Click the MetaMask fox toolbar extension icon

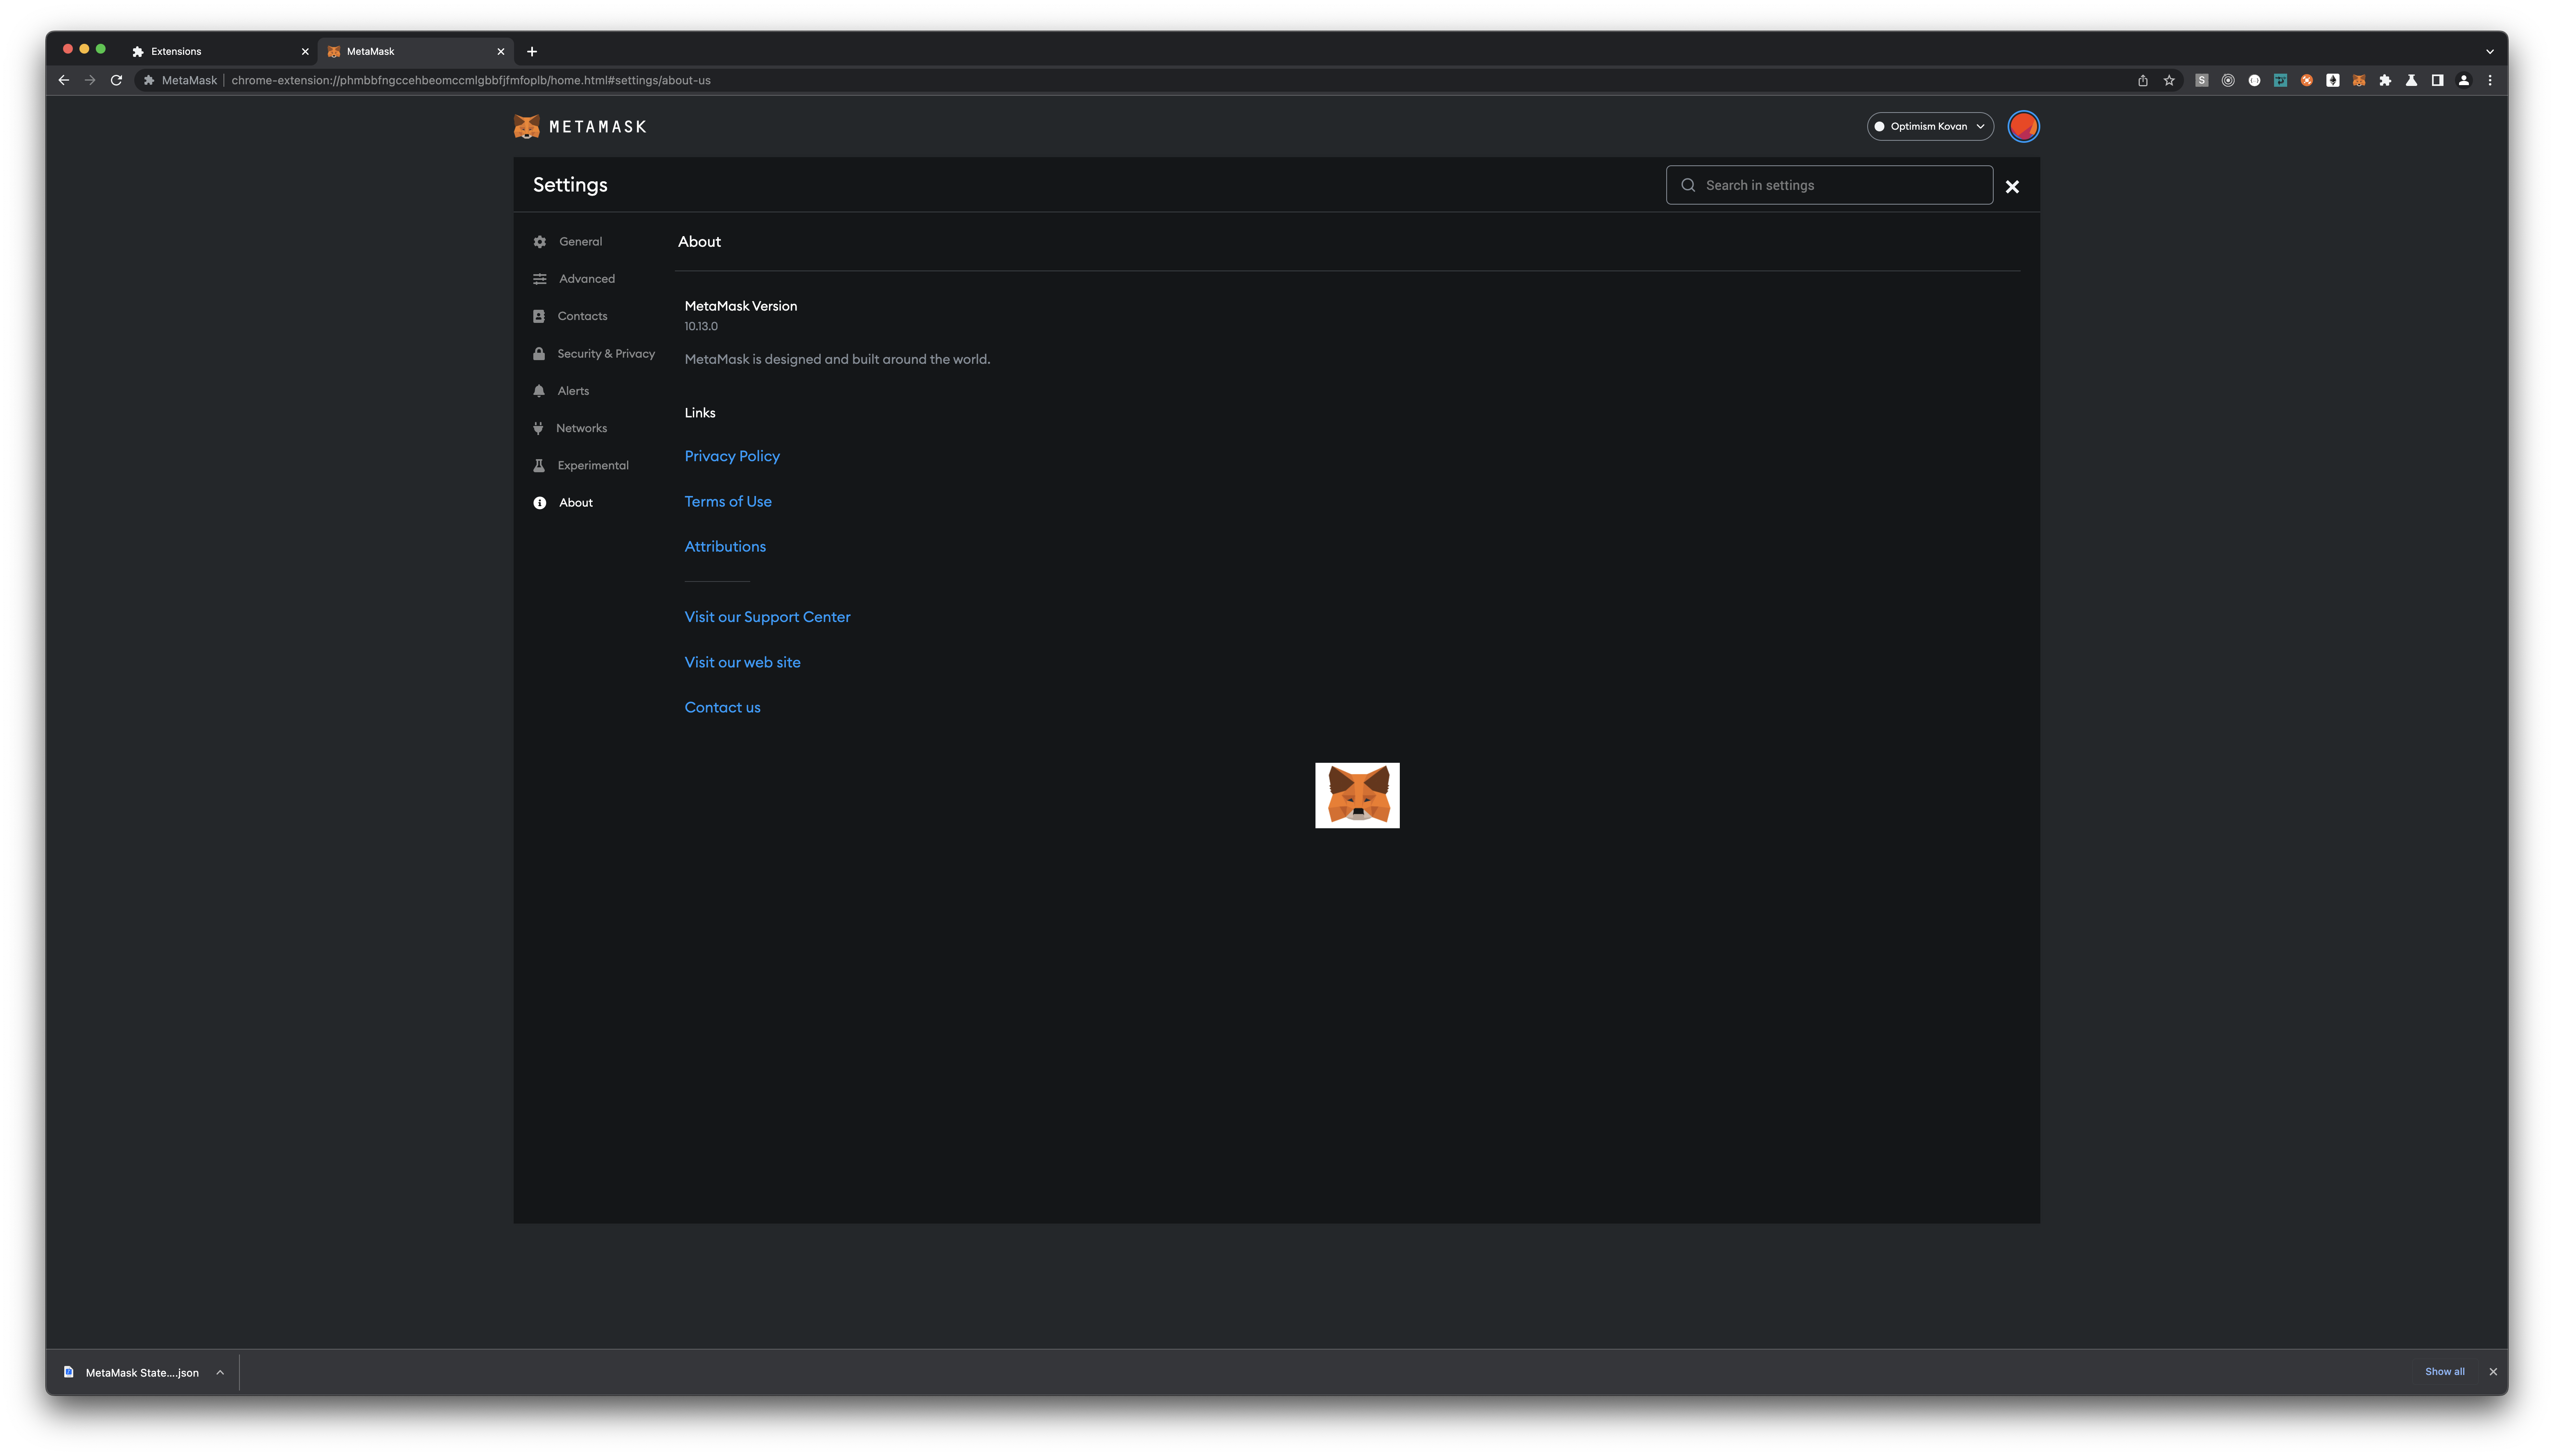pos(2359,80)
